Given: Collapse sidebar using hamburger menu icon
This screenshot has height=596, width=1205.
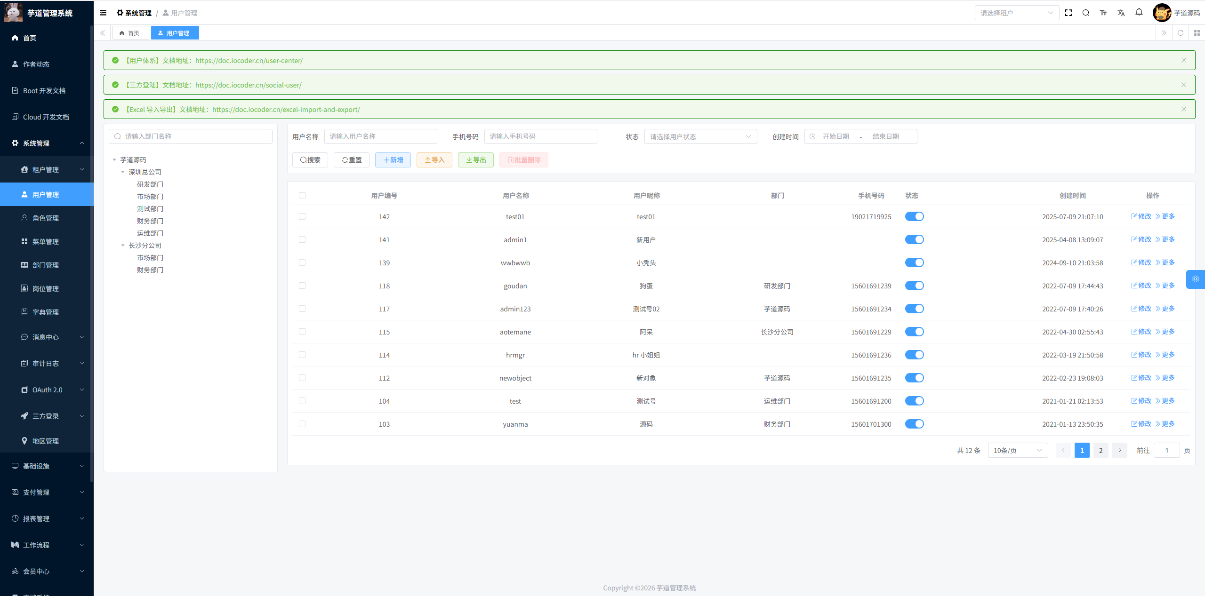Looking at the screenshot, I should click(x=103, y=13).
